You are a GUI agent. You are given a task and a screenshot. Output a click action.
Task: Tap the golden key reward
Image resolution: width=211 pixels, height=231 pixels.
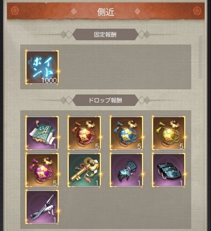coord(84,170)
